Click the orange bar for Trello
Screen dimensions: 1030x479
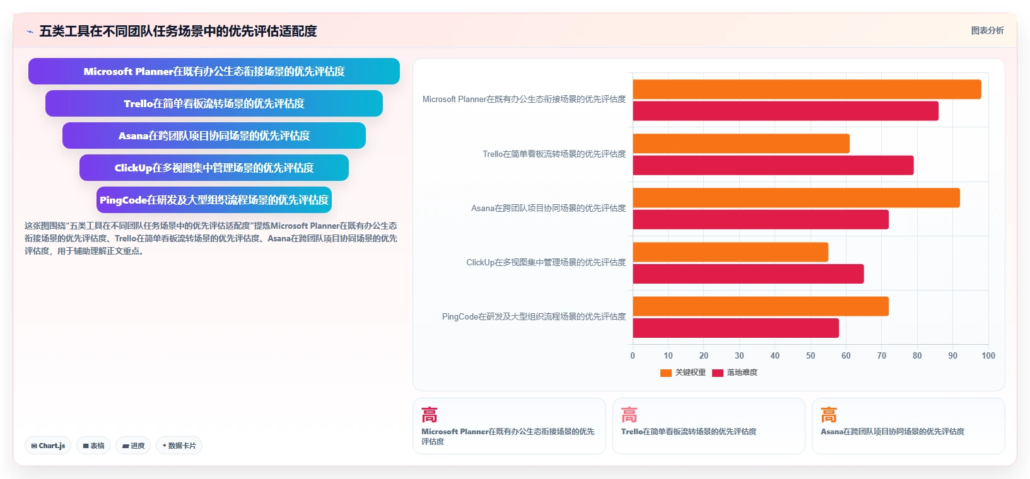[x=741, y=143]
